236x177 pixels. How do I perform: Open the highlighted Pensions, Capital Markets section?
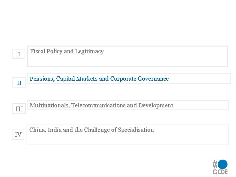[99, 79]
